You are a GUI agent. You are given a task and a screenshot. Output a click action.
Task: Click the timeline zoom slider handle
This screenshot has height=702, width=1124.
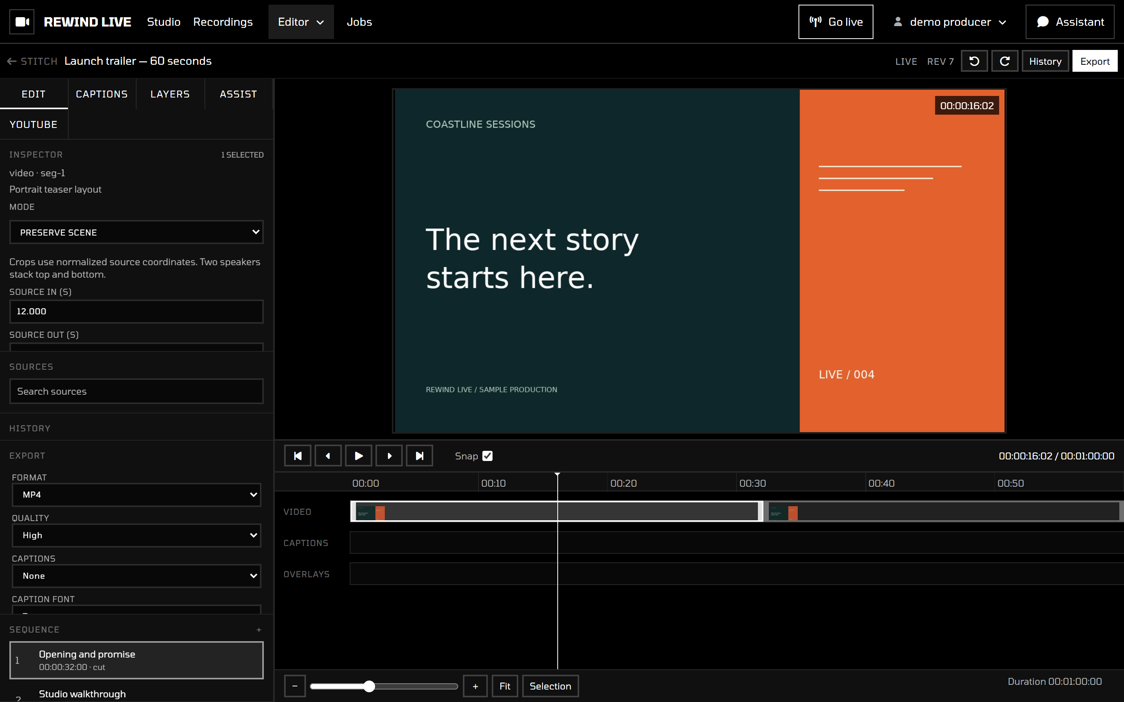click(x=369, y=686)
